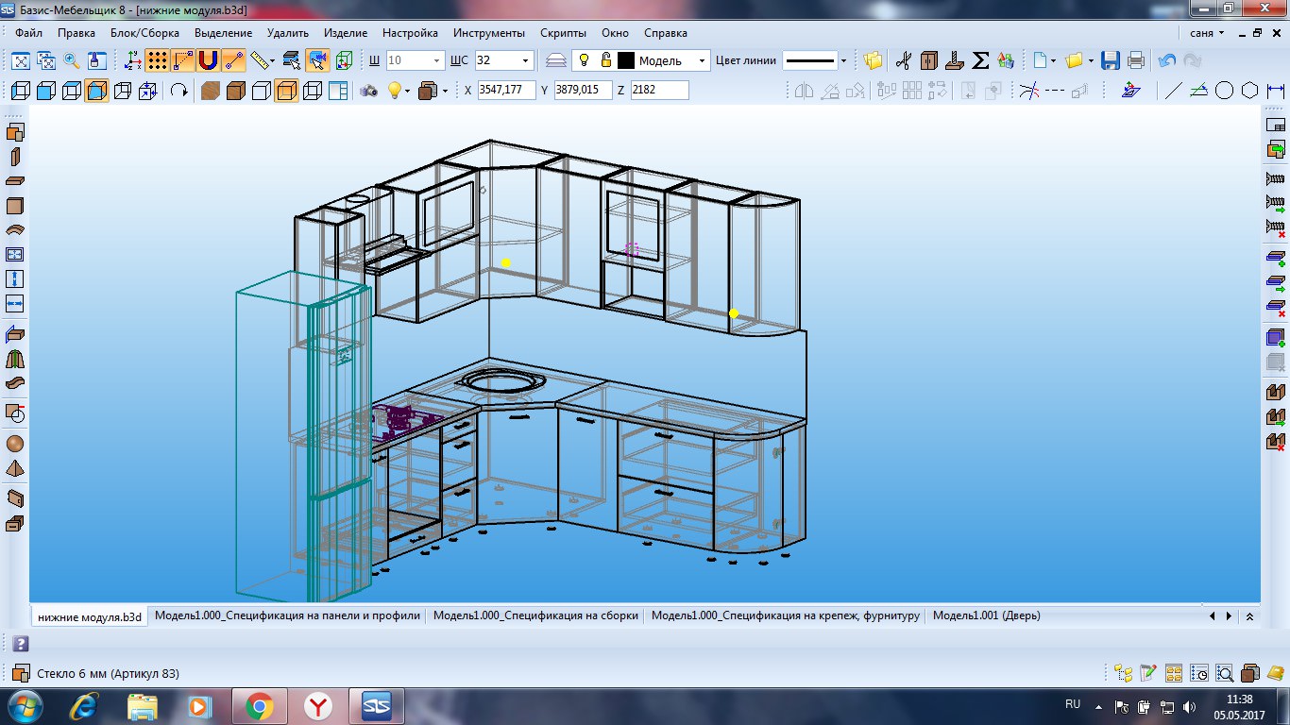Toggle the snap along line button
The image size is (1290, 725).
pyautogui.click(x=233, y=60)
